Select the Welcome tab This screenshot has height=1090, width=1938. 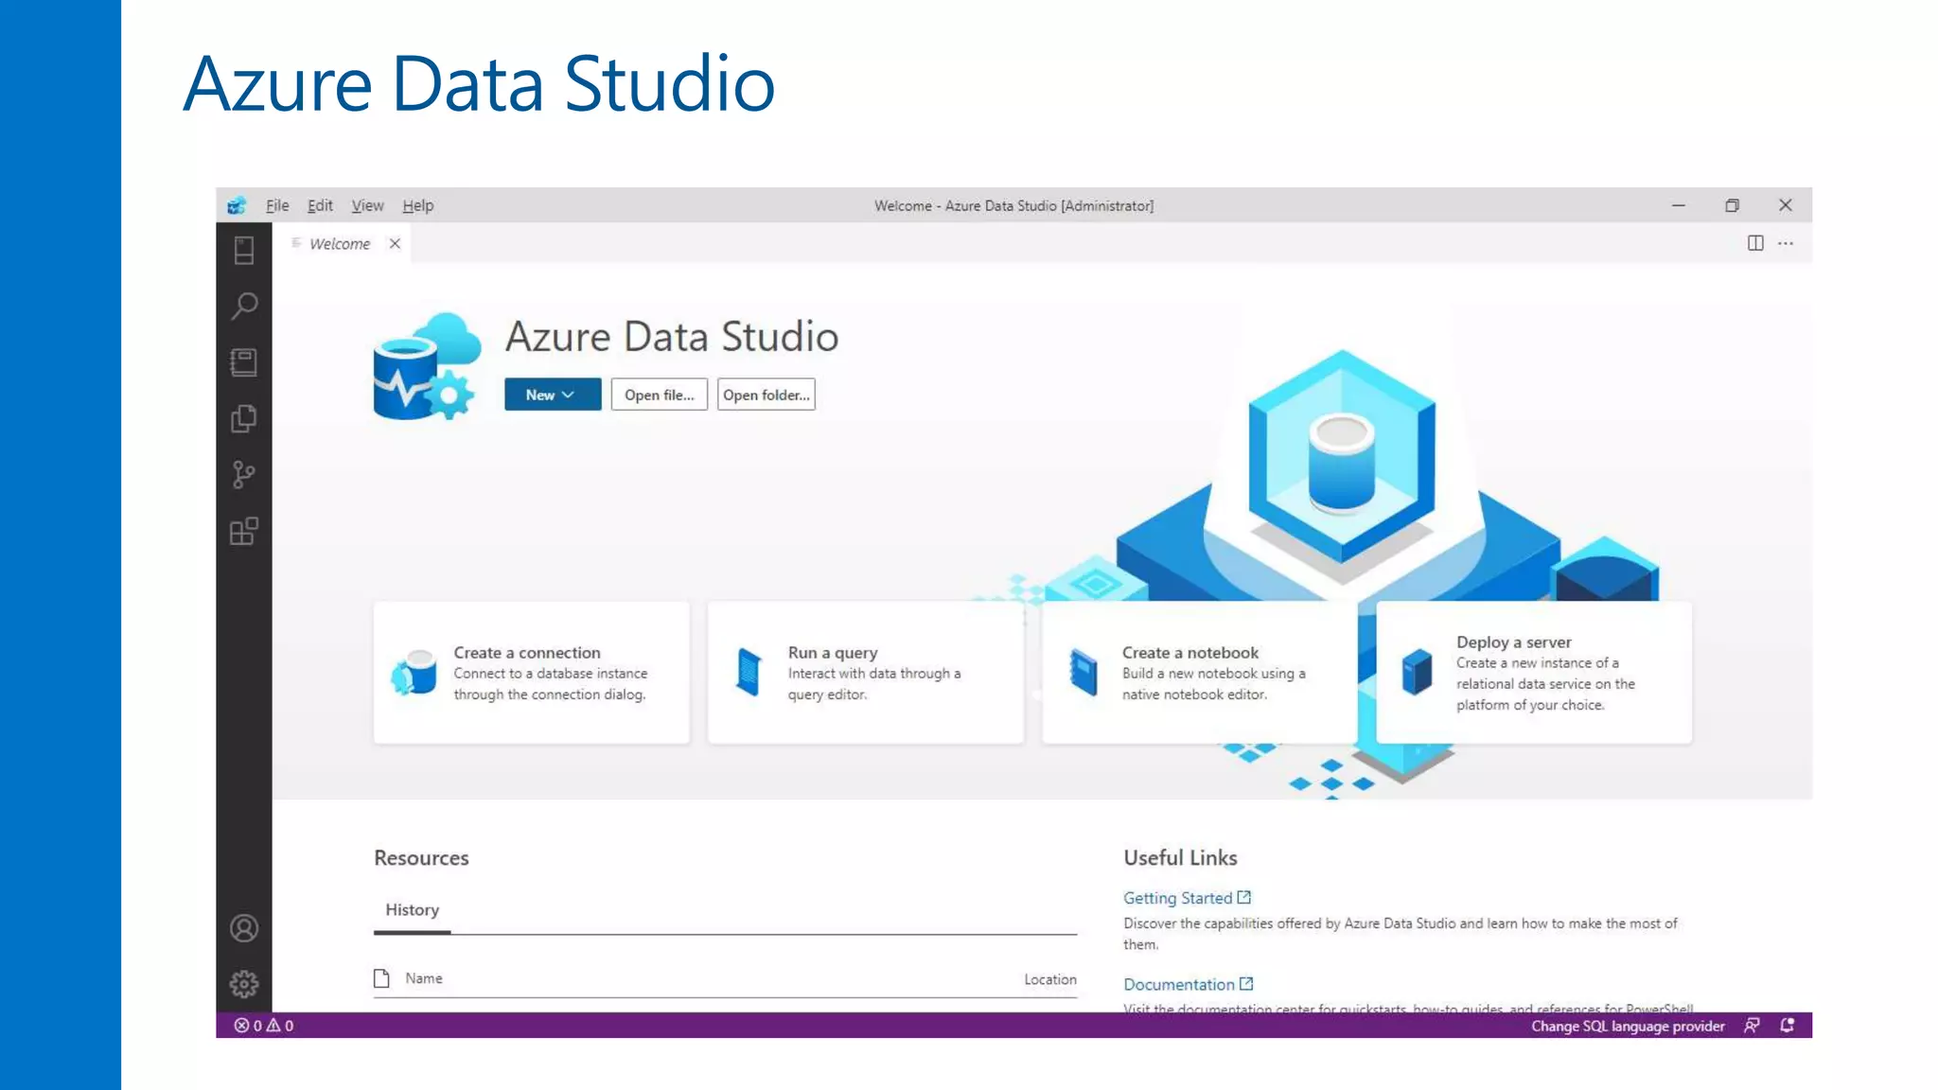(340, 243)
